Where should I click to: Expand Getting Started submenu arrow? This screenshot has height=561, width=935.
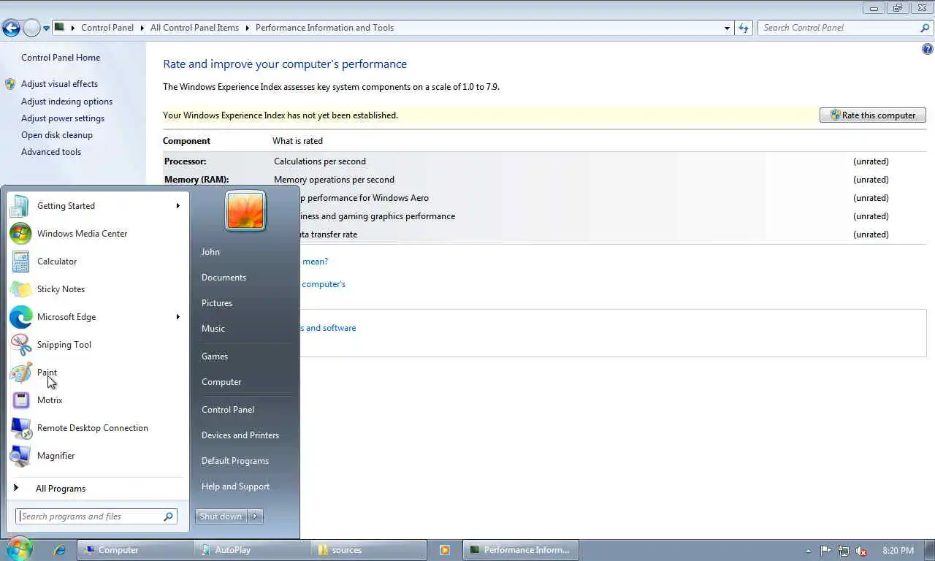[x=178, y=206]
